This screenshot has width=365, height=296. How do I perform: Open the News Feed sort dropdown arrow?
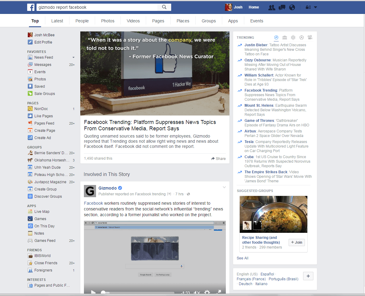click(x=73, y=57)
